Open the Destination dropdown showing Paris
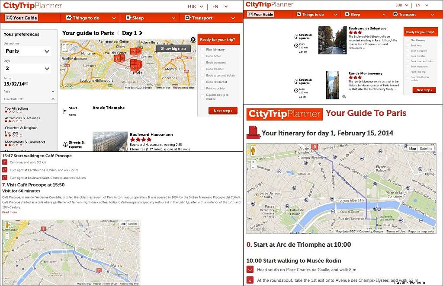 click(27, 51)
